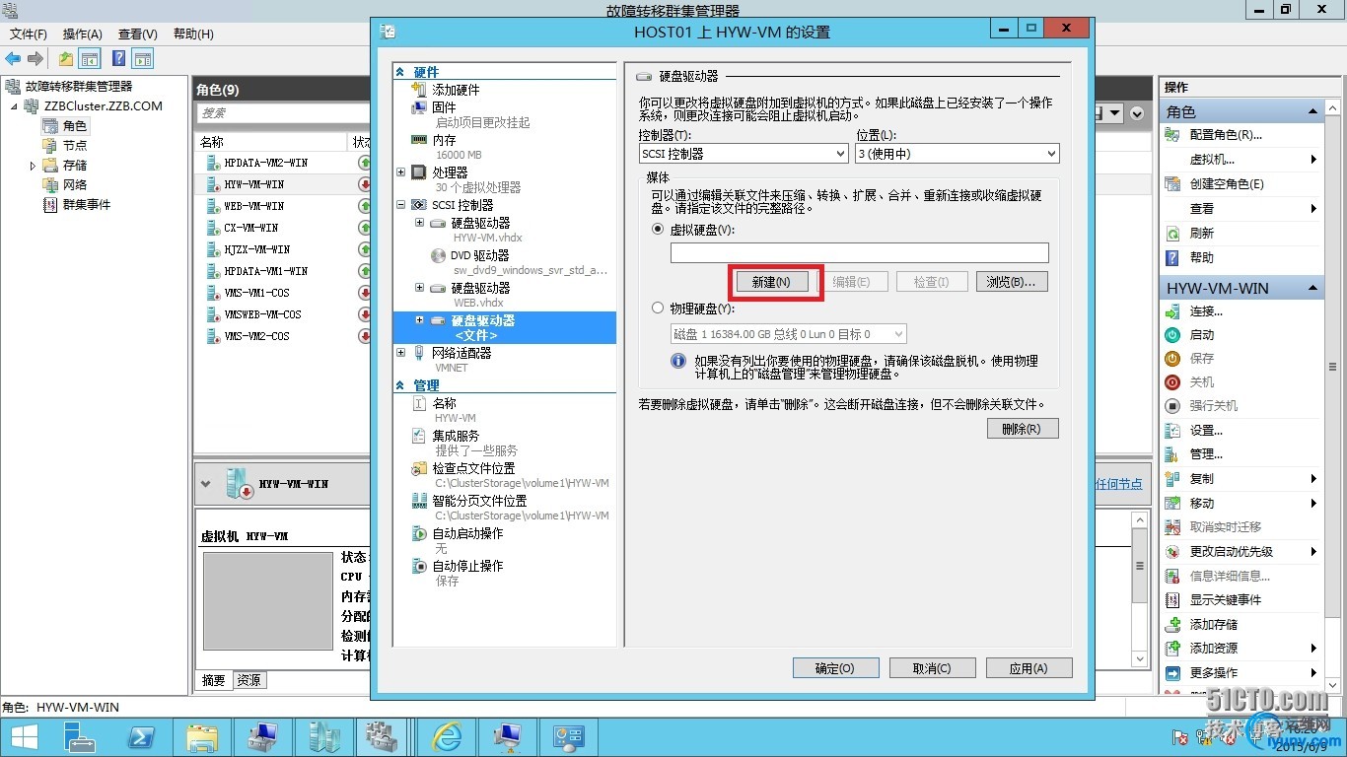Viewport: 1347px width, 757px height.
Task: Select the 物理硬盘 radio button
Action: [658, 309]
